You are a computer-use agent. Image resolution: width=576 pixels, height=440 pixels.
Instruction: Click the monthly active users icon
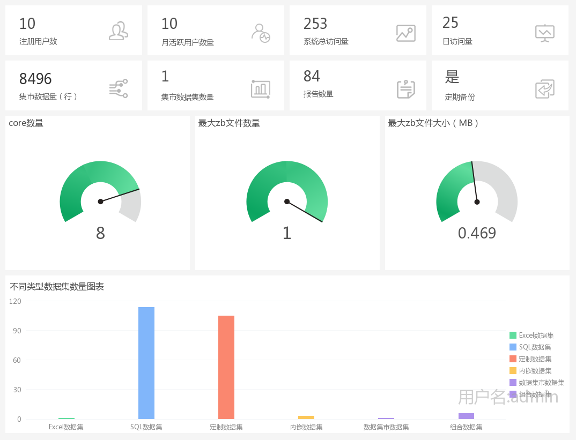pyautogui.click(x=261, y=33)
